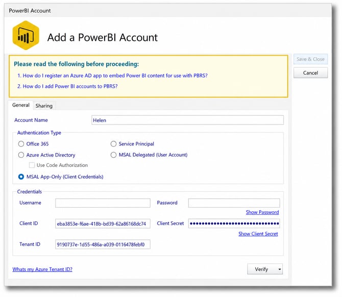342x297 pixels.
Task: Click the Credentials group label
Action: coord(30,192)
